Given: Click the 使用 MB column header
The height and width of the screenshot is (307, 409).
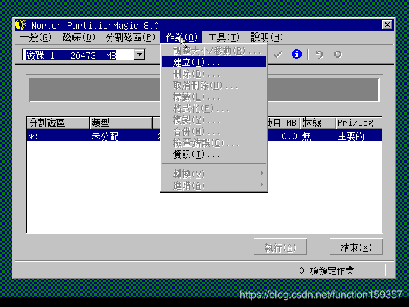Looking at the screenshot, I should point(284,123).
